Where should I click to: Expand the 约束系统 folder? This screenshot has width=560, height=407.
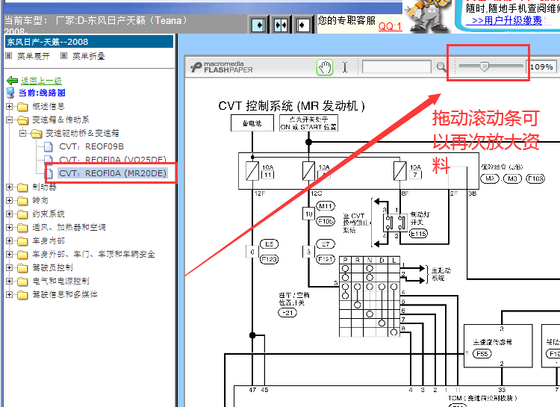pyautogui.click(x=10, y=214)
